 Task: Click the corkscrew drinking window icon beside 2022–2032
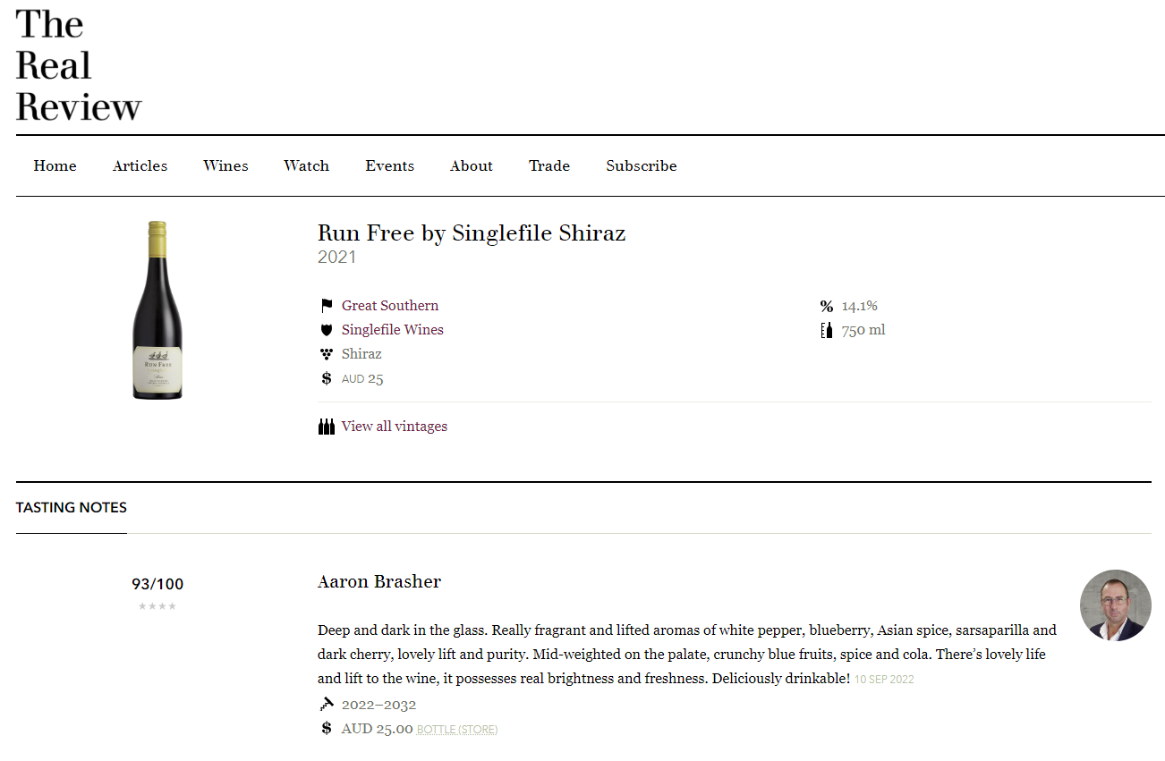point(327,705)
